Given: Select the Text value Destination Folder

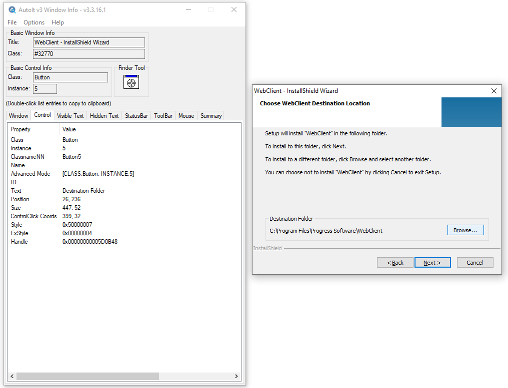Looking at the screenshot, I should coord(83,191).
